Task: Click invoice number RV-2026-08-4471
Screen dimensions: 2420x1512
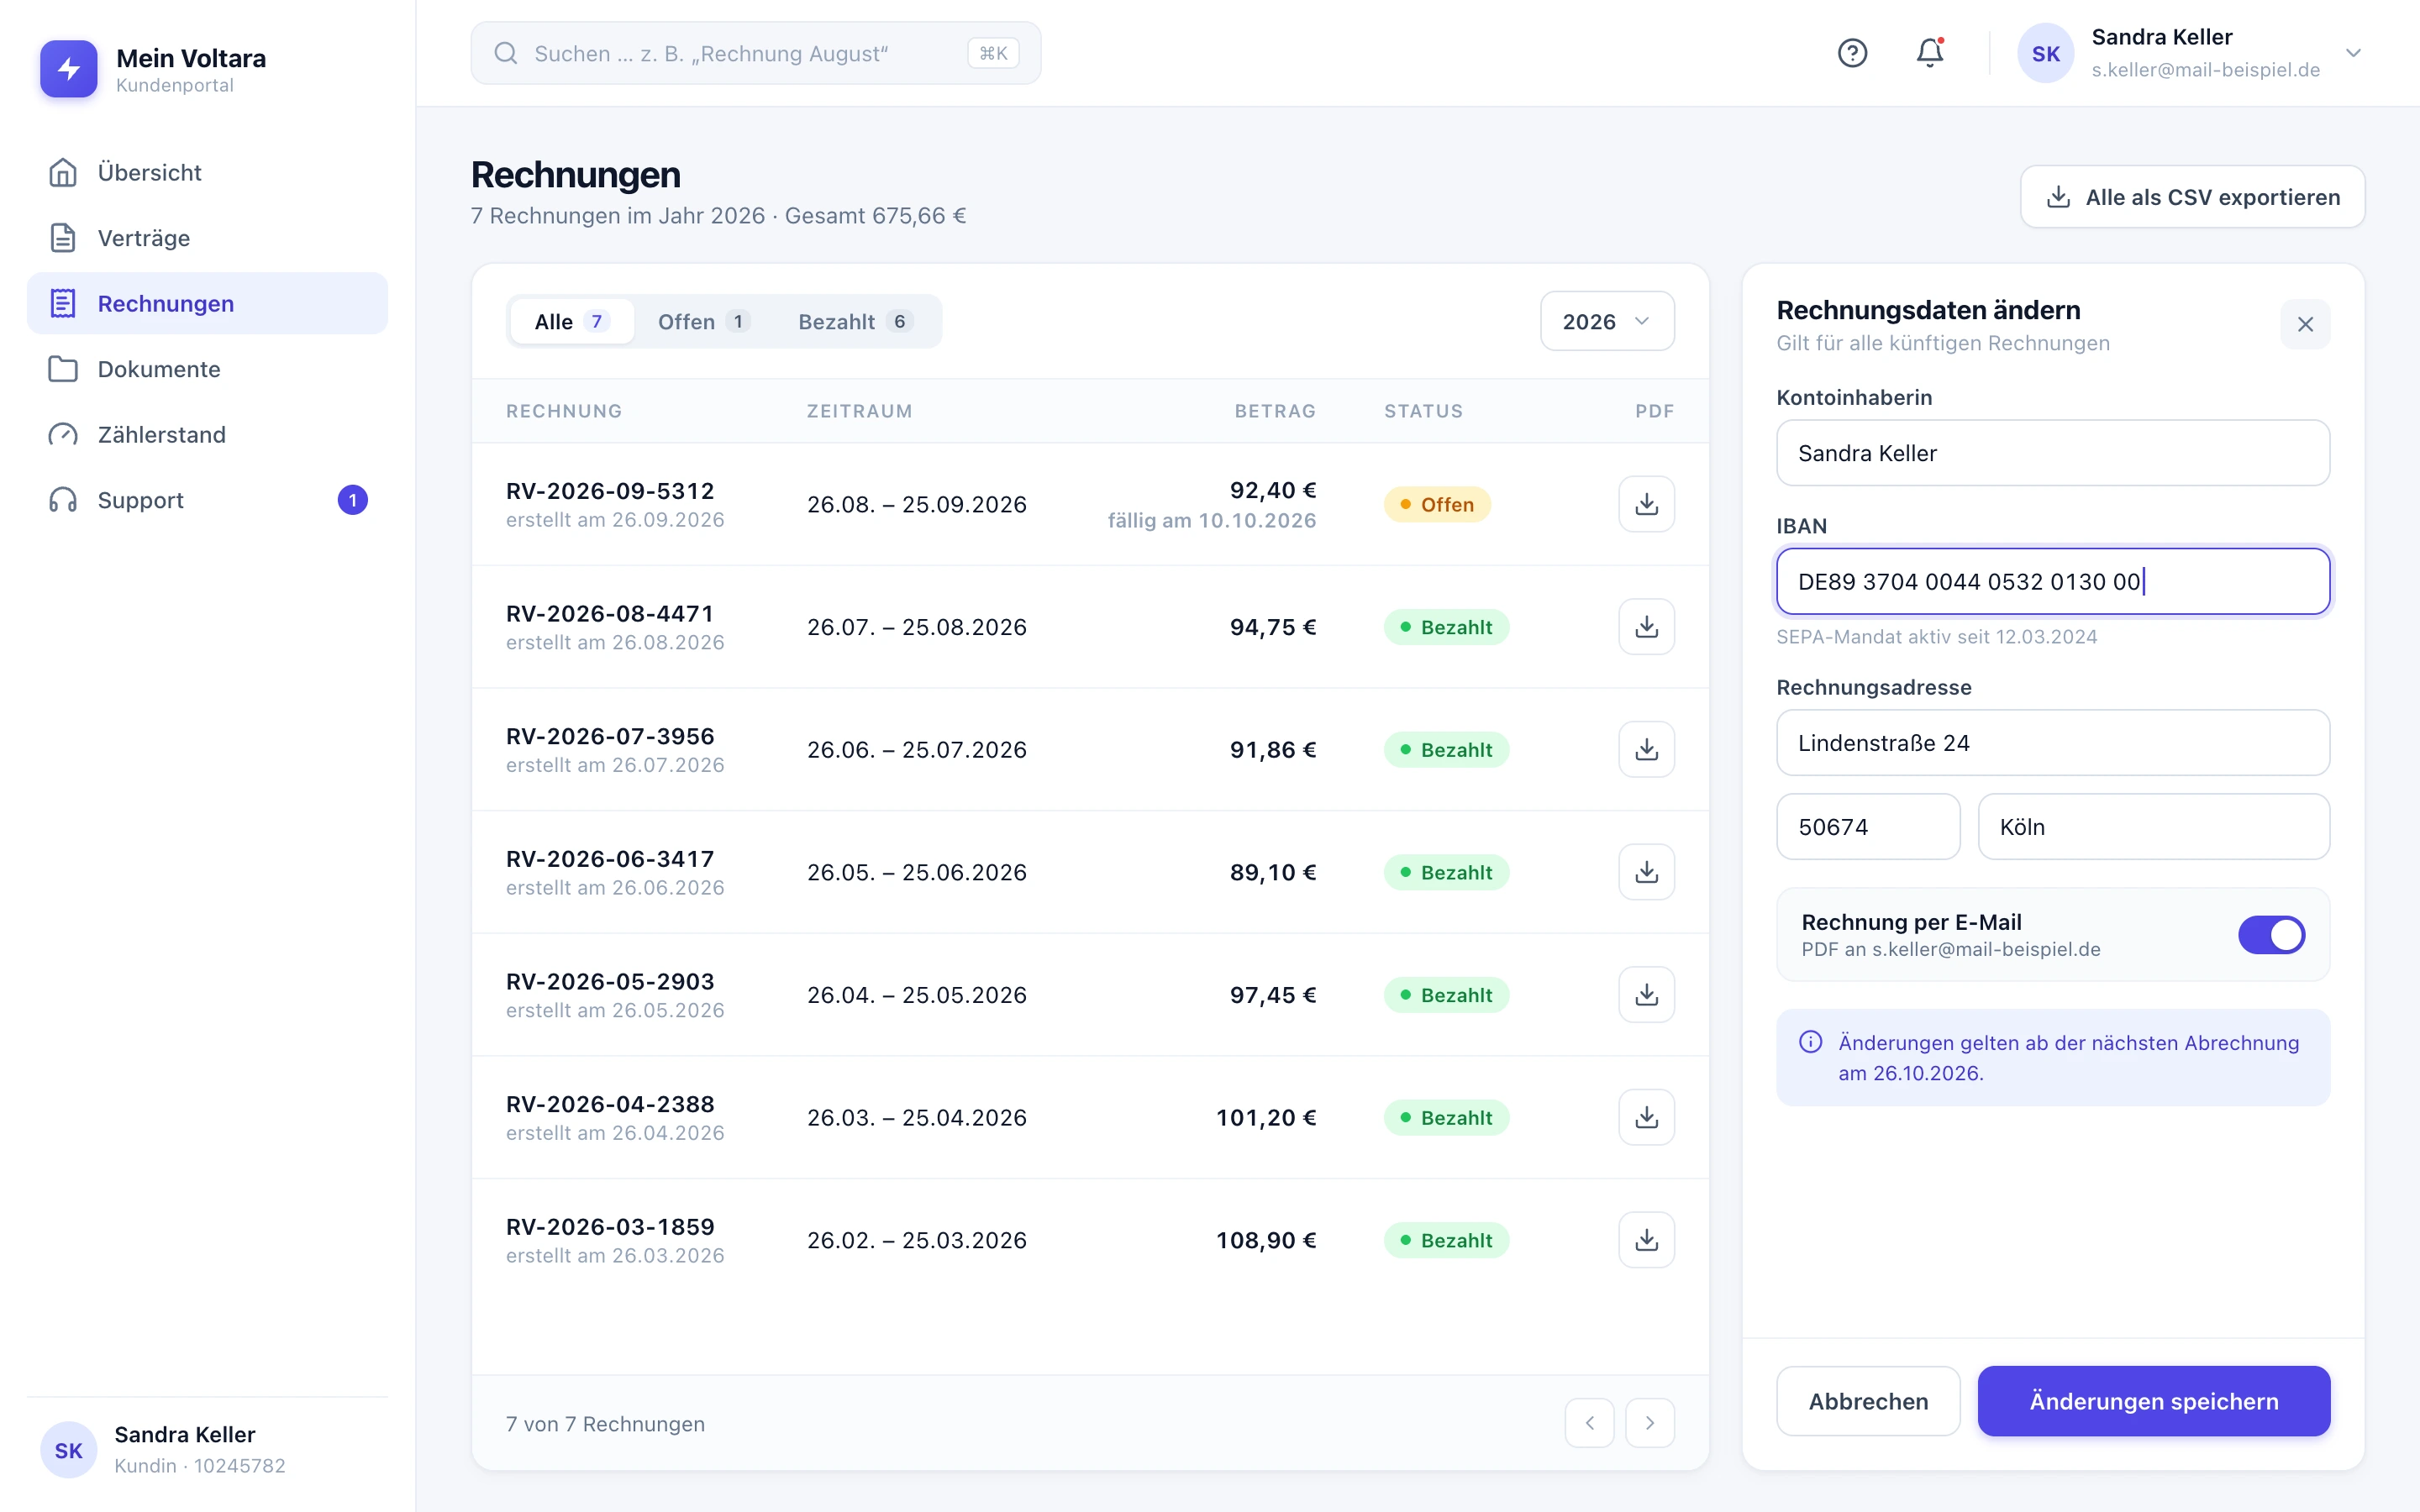Action: click(610, 614)
